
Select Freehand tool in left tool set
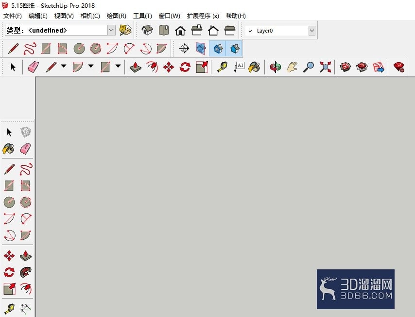(26, 169)
